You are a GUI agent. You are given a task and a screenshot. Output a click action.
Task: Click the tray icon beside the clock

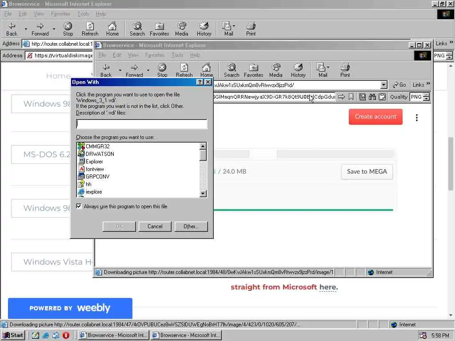423,335
